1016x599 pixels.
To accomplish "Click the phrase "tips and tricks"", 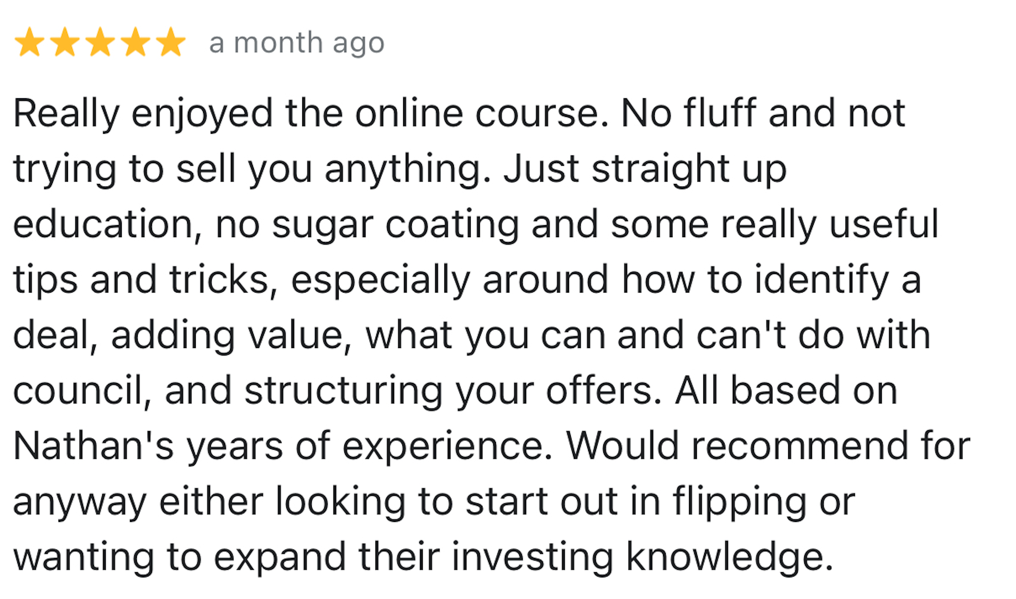I will [x=142, y=280].
